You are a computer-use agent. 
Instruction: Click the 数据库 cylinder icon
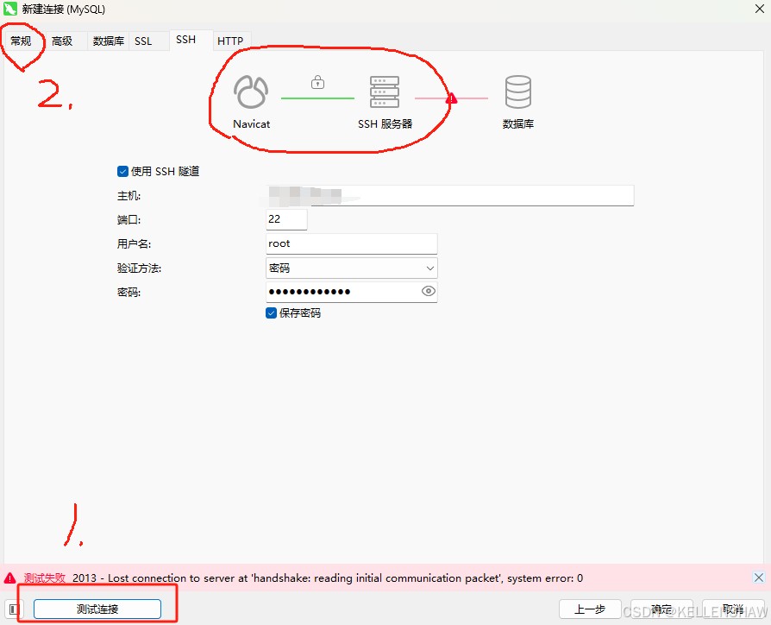(518, 92)
